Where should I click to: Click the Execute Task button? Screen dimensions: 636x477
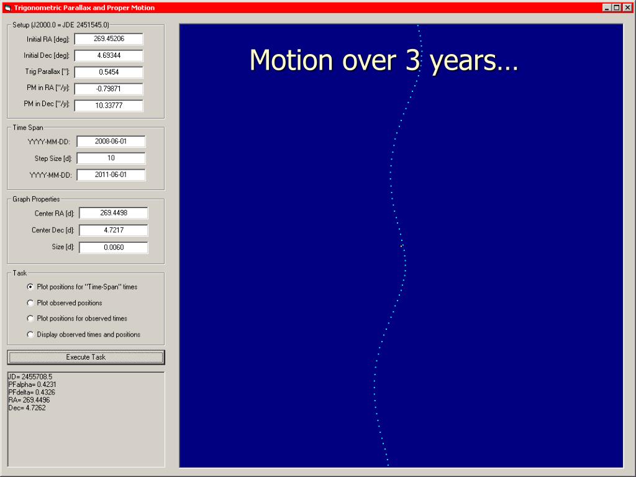pos(86,357)
